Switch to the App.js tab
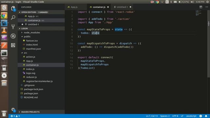The width and height of the screenshot is (210, 118). [x=76, y=7]
